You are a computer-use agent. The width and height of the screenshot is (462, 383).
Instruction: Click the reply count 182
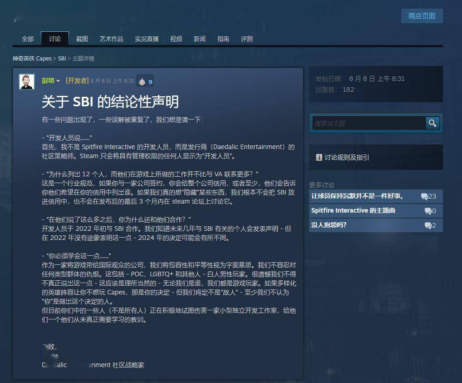coord(348,90)
